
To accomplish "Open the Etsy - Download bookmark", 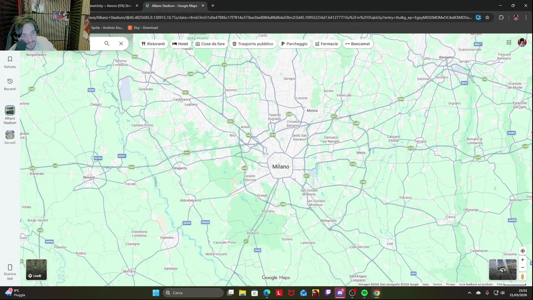I will [143, 27].
